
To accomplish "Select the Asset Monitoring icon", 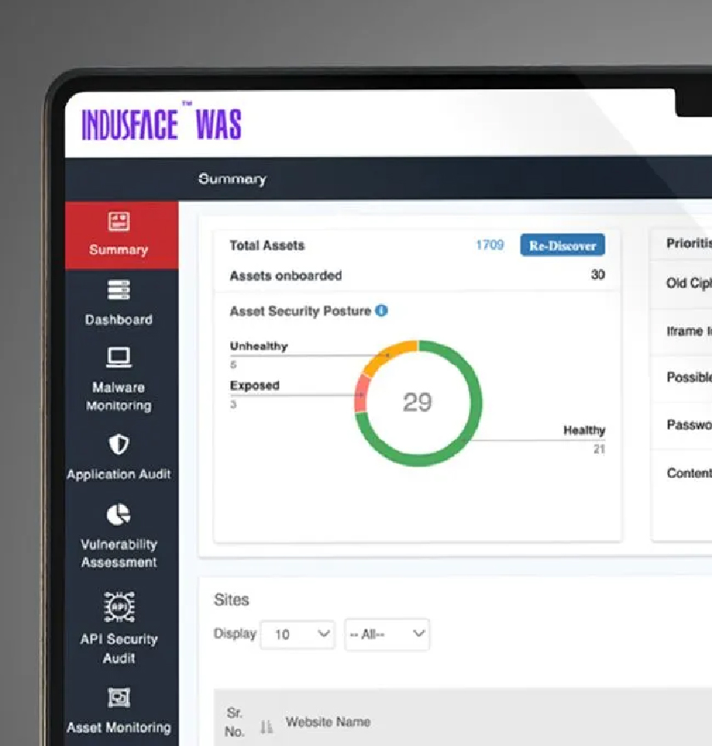I will pyautogui.click(x=119, y=698).
